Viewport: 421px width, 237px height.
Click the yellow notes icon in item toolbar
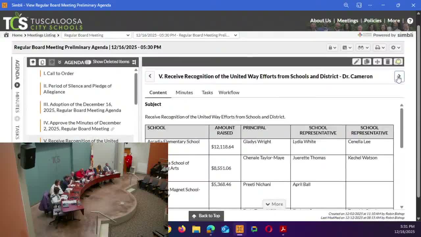(398, 62)
